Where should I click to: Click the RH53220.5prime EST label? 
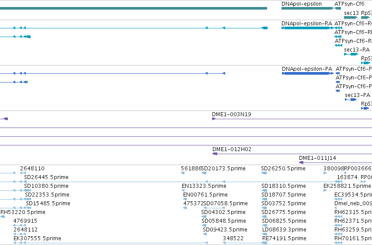click(x=23, y=212)
